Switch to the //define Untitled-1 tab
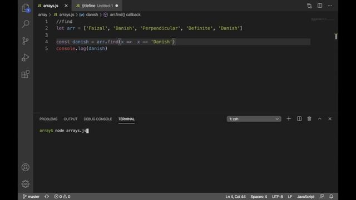The height and width of the screenshot is (200, 356). pos(97,6)
